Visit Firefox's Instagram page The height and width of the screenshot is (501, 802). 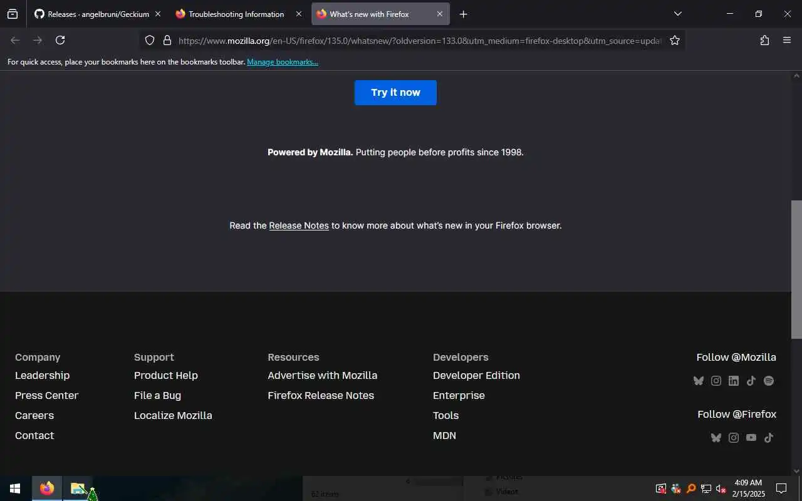coord(734,438)
